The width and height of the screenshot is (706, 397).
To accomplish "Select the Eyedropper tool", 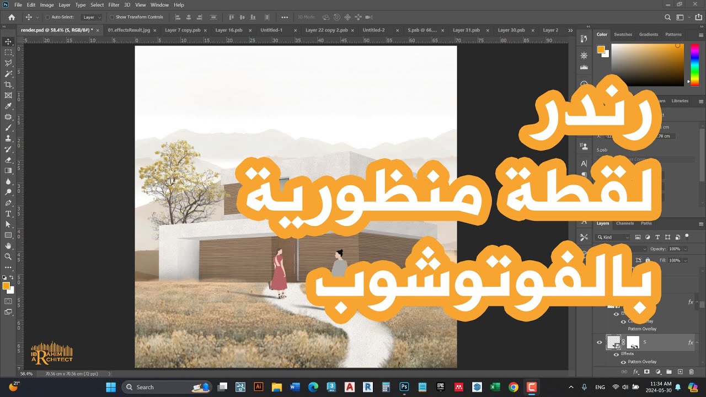I will (x=8, y=106).
